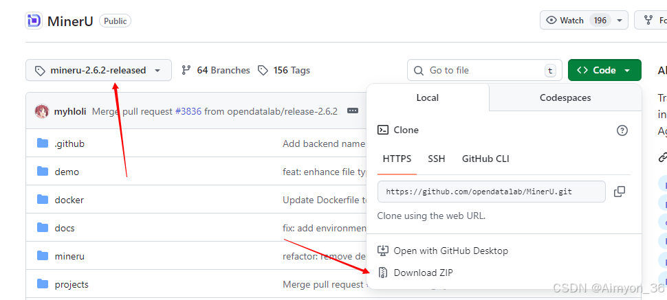This screenshot has width=667, height=300.
Task: View the 156 Tags list
Action: (x=284, y=70)
